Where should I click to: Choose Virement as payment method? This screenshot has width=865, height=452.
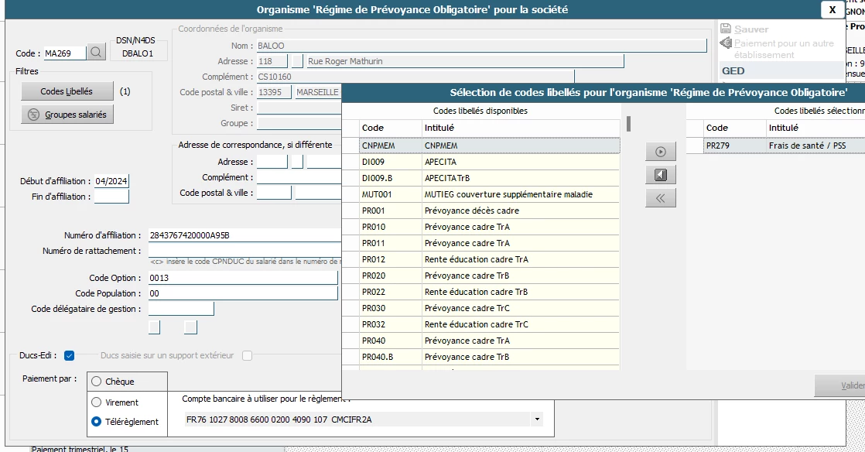click(97, 402)
